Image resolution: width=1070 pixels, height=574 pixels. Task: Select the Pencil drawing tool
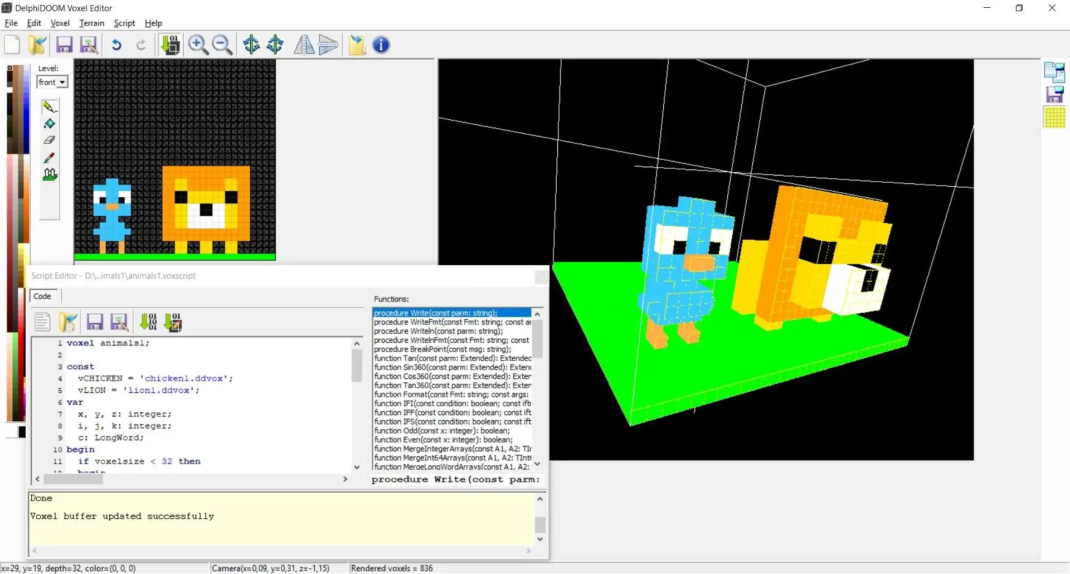[50, 106]
